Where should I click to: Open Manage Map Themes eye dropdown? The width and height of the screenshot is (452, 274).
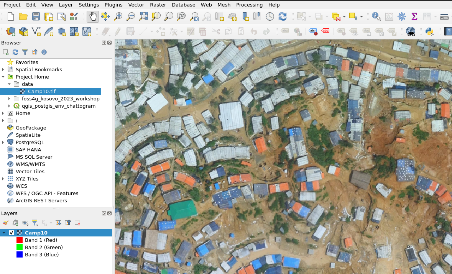[x=25, y=223]
